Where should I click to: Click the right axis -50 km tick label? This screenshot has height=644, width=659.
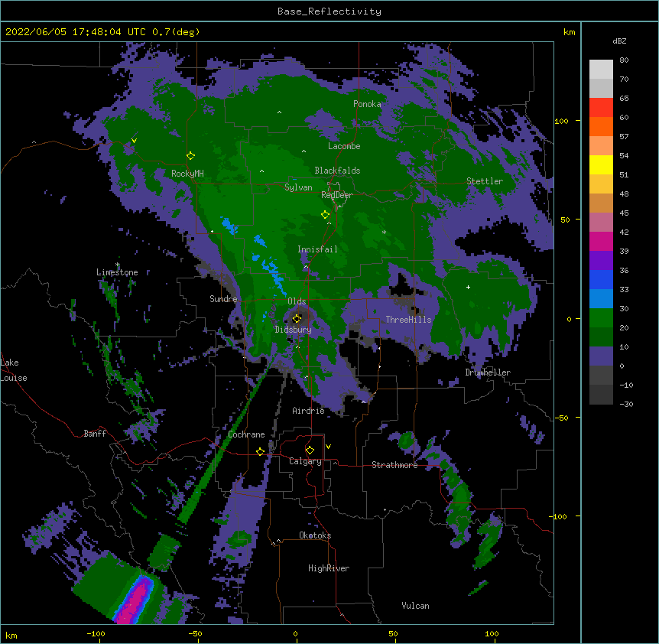click(561, 418)
